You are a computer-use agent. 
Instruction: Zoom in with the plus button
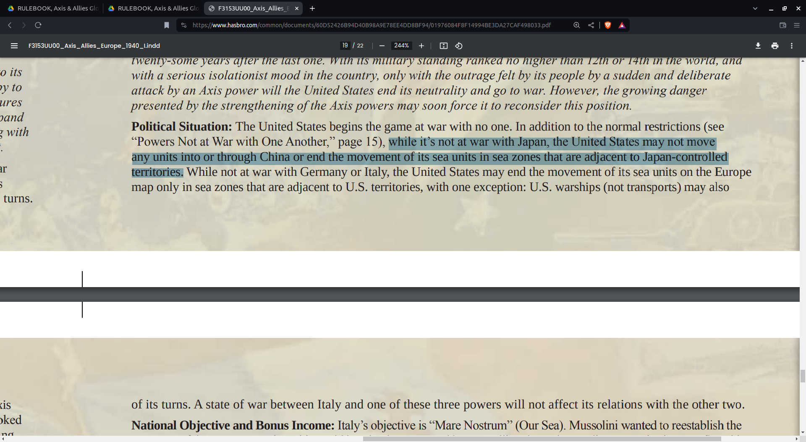click(x=421, y=46)
